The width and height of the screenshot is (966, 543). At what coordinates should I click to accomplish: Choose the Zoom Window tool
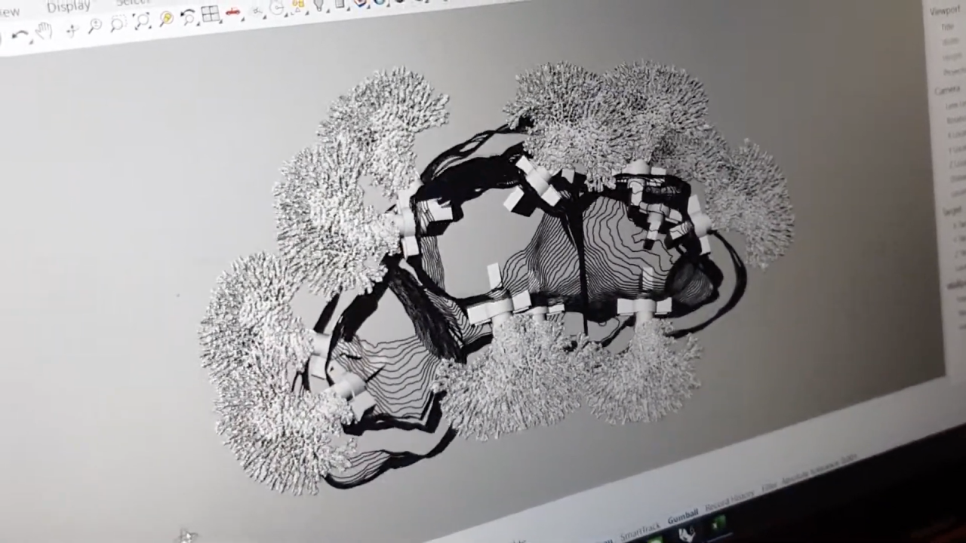[118, 23]
